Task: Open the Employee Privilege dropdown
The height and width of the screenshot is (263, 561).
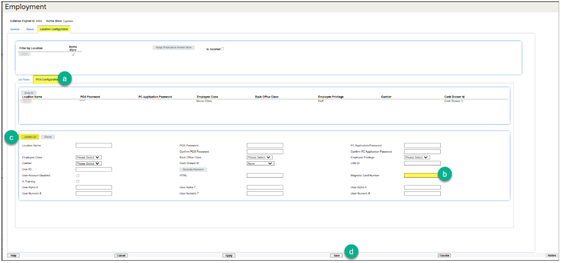Action: pos(417,157)
